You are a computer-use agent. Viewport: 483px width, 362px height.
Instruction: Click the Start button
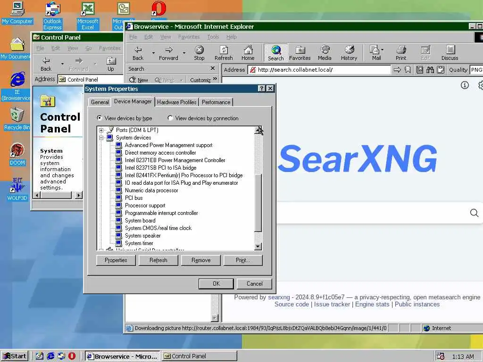coord(15,356)
